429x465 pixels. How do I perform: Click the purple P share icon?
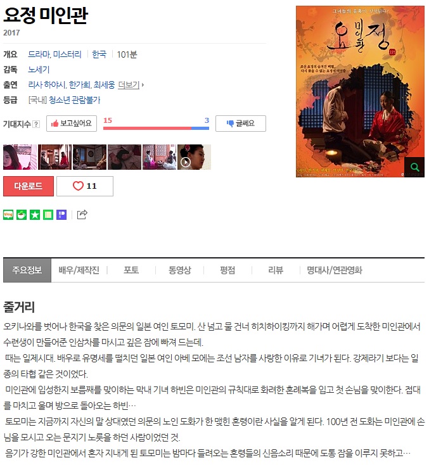61,214
